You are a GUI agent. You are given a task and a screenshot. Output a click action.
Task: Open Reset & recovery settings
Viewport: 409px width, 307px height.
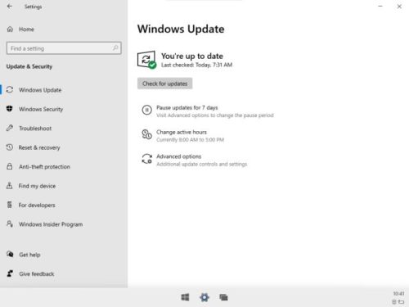click(x=39, y=147)
